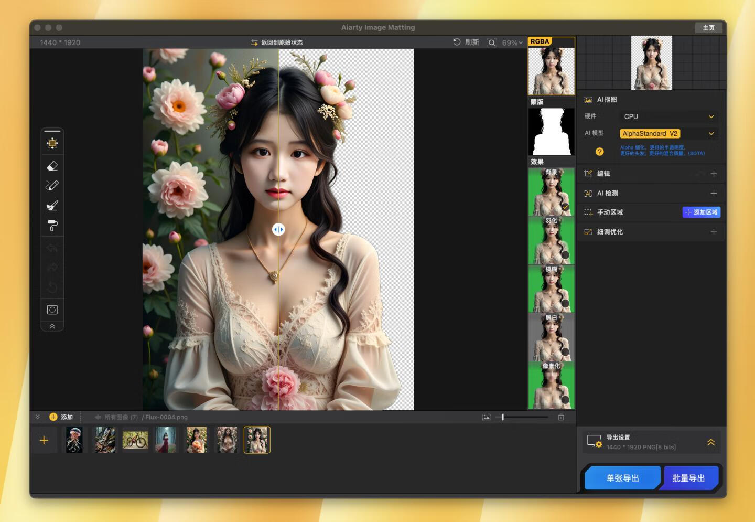Select the feathers image thumbnail

[105, 440]
